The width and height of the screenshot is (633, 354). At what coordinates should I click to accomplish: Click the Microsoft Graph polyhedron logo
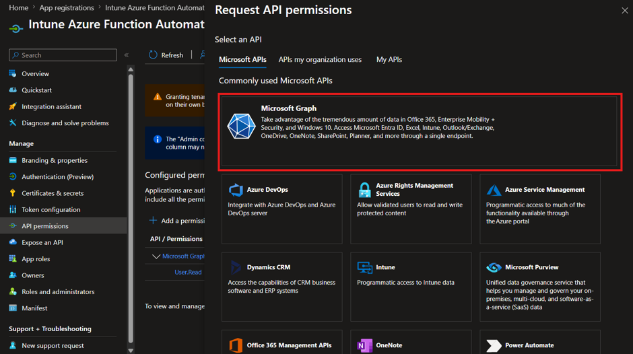tap(241, 126)
